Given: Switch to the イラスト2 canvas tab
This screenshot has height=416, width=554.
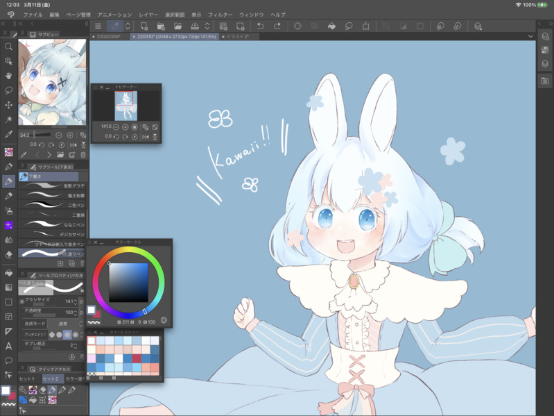Looking at the screenshot, I should (238, 36).
